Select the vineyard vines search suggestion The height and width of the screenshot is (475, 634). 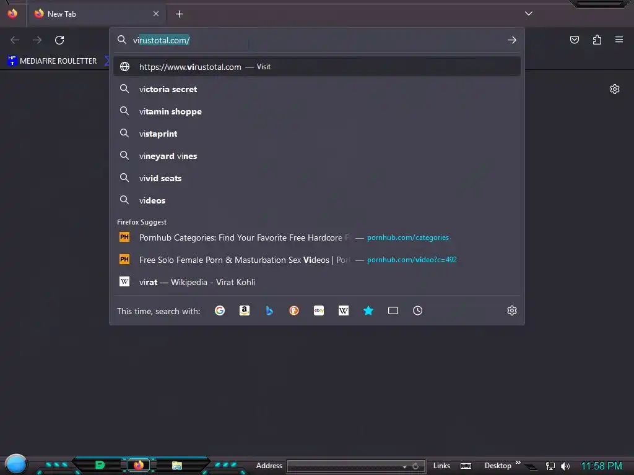coord(317,156)
